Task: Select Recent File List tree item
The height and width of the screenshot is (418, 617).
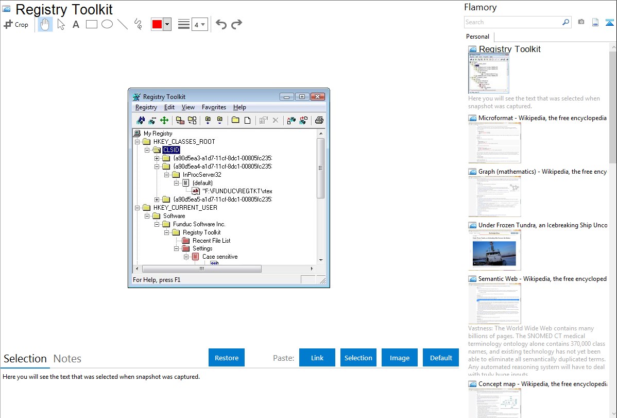Action: [211, 241]
